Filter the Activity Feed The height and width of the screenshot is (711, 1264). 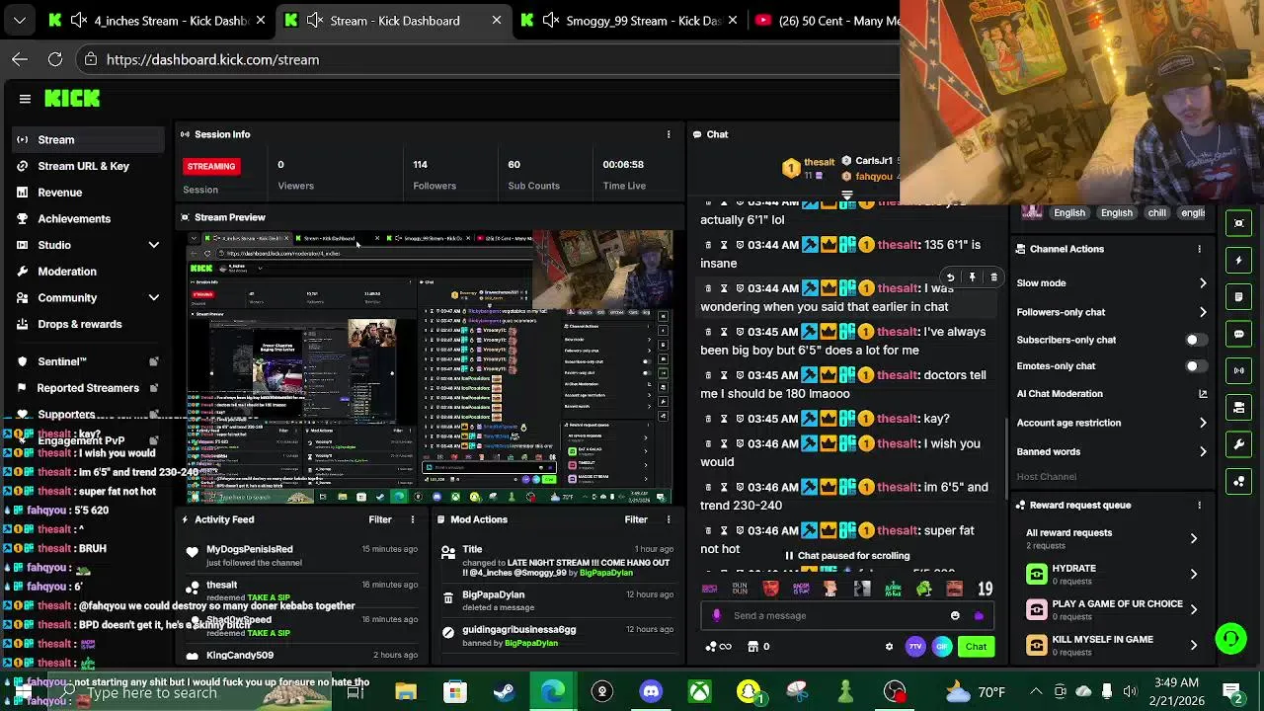(x=380, y=519)
